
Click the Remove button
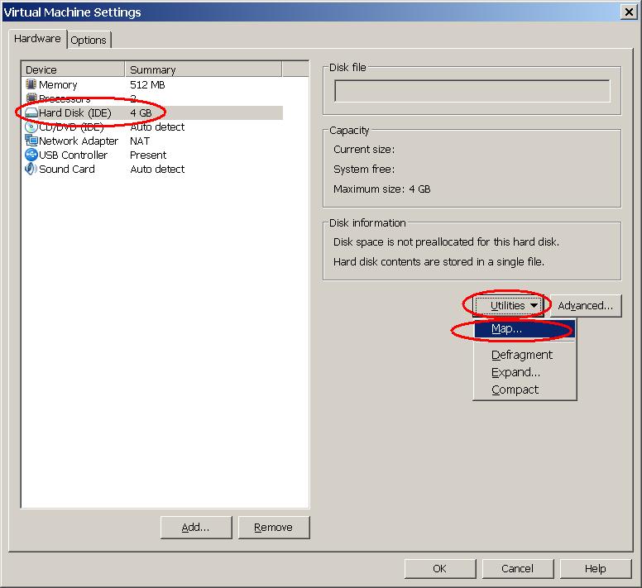coord(273,527)
